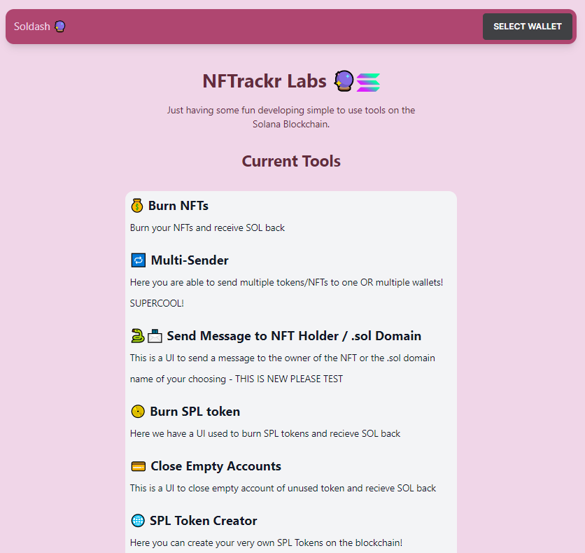Open the Close Empty Accounts tool
This screenshot has height=553, width=585.
click(x=216, y=466)
